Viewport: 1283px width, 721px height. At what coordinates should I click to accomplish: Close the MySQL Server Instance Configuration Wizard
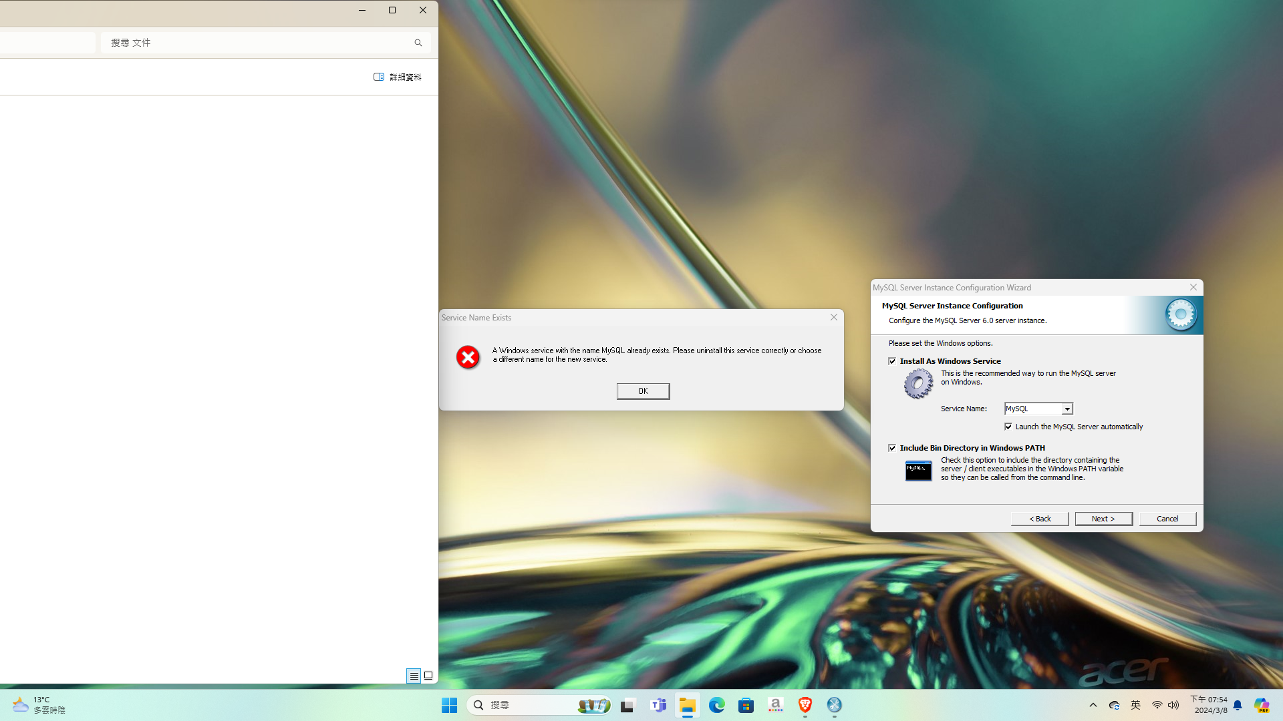(1193, 287)
